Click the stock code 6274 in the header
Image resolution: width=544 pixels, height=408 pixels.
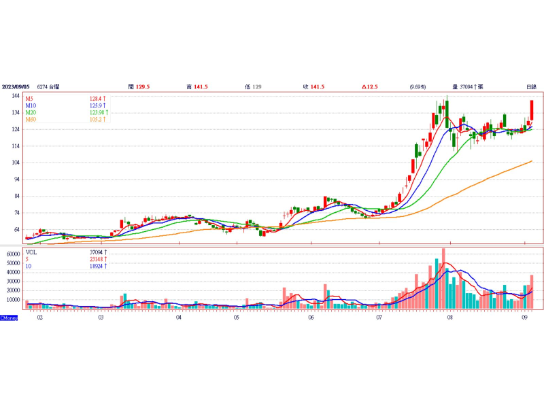click(44, 86)
